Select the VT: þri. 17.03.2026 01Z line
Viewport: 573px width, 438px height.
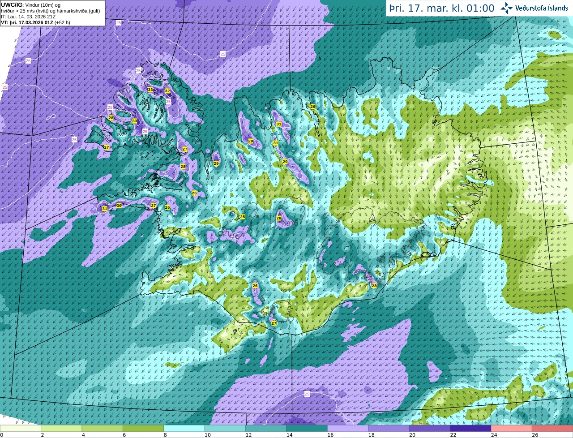pos(35,22)
